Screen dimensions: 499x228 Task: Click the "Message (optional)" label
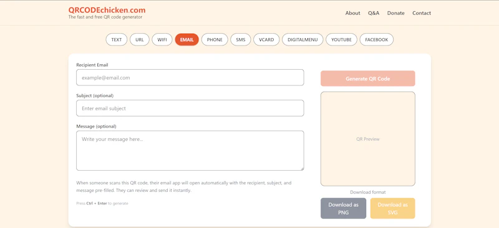97,126
